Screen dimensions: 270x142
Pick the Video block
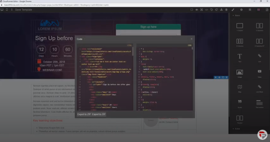pyautogui.click(x=259, y=73)
